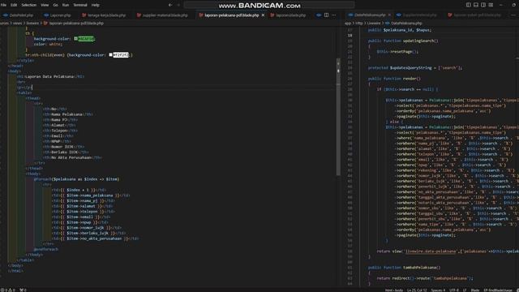Open the File menu
519x292 pixels.
(3, 5)
